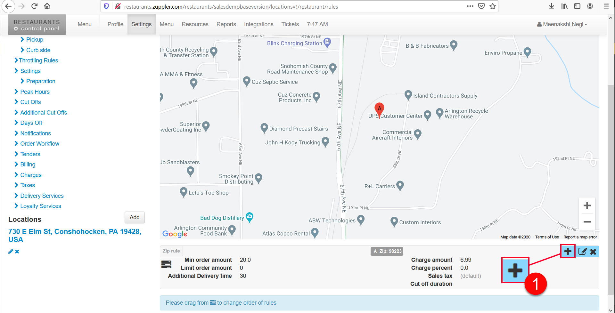Open the Settings nav tab
The image size is (615, 313).
point(142,24)
